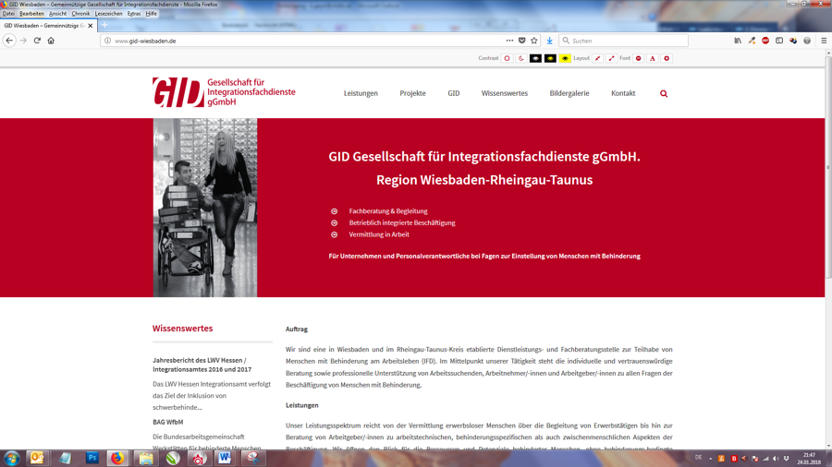Viewport: 832px width, 467px height.
Task: Open the Wissenswertes navigation menu
Action: (x=505, y=93)
